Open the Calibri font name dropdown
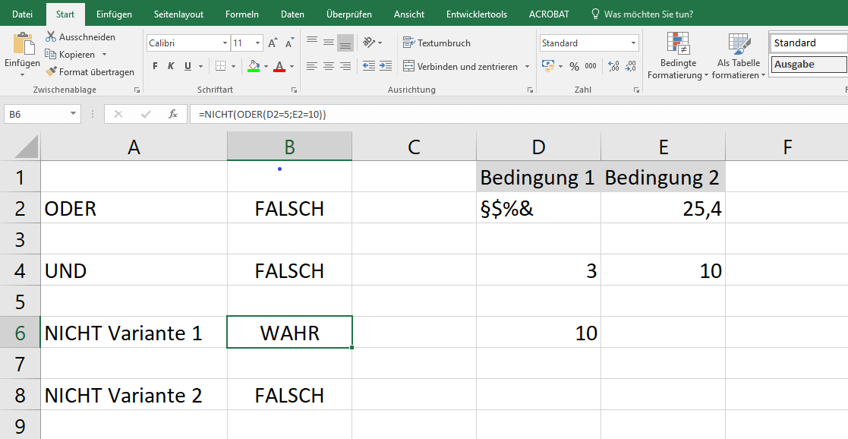Image resolution: width=848 pixels, height=439 pixels. 225,43
